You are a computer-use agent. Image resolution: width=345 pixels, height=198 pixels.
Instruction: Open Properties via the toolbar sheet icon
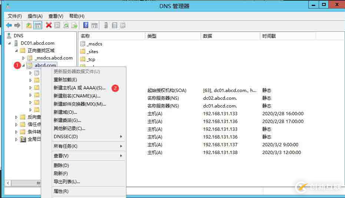coord(57,25)
